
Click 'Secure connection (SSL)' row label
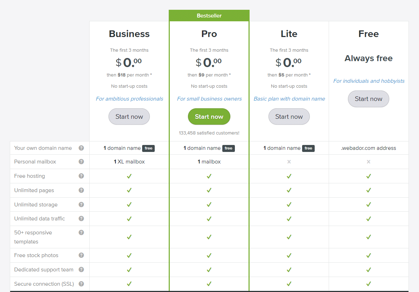pos(44,284)
